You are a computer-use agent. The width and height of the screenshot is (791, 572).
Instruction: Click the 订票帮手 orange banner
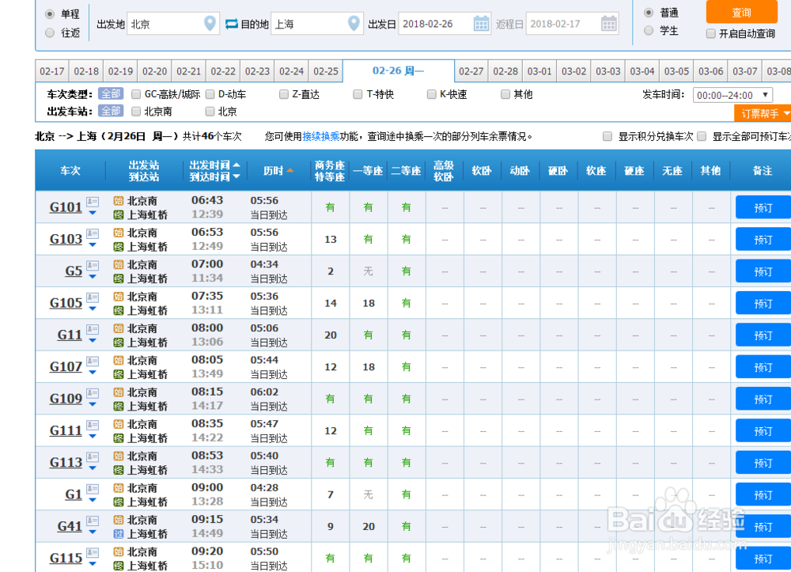tap(762, 112)
